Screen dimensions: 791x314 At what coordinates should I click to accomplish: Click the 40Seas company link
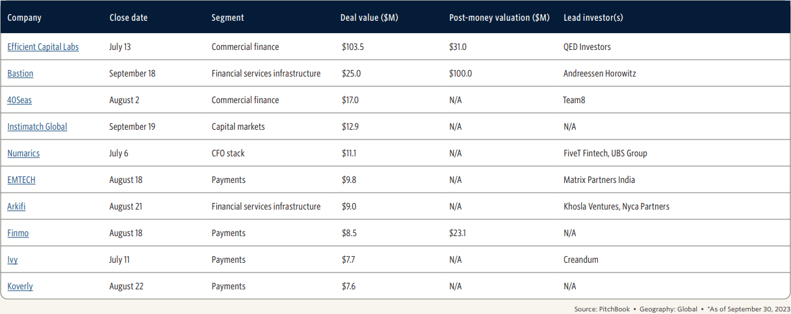pos(19,101)
